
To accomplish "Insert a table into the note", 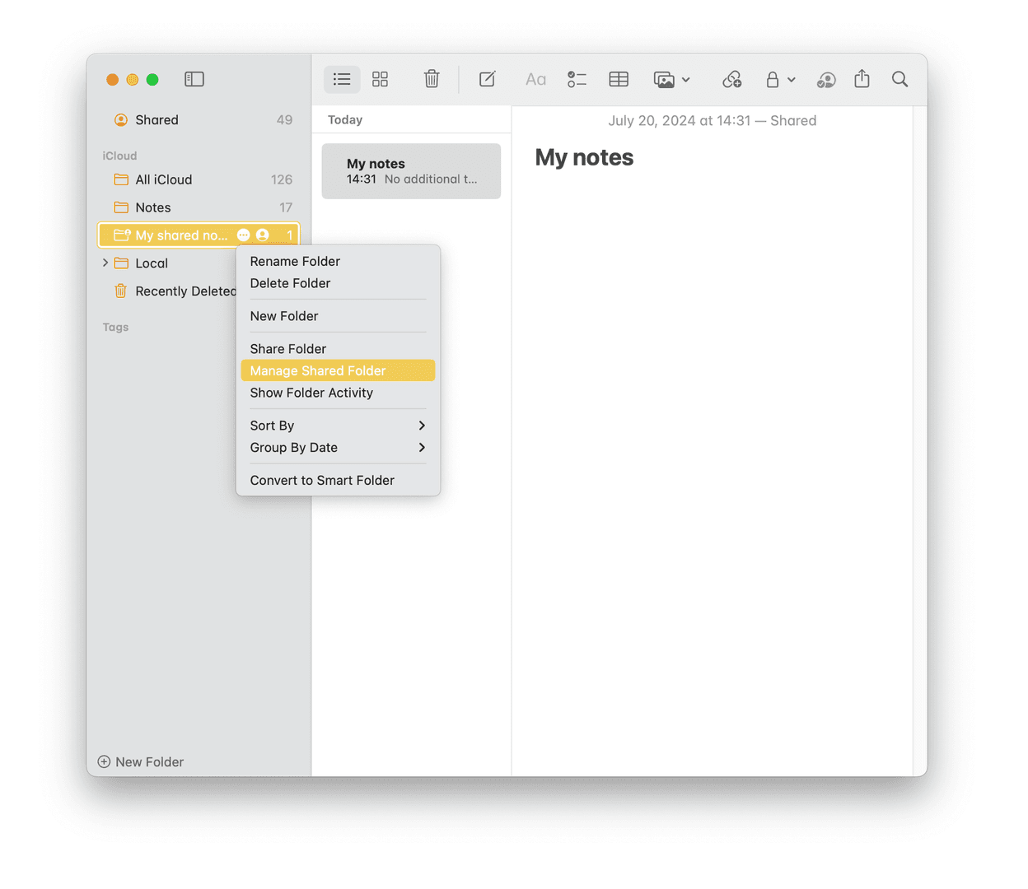I will pos(619,79).
